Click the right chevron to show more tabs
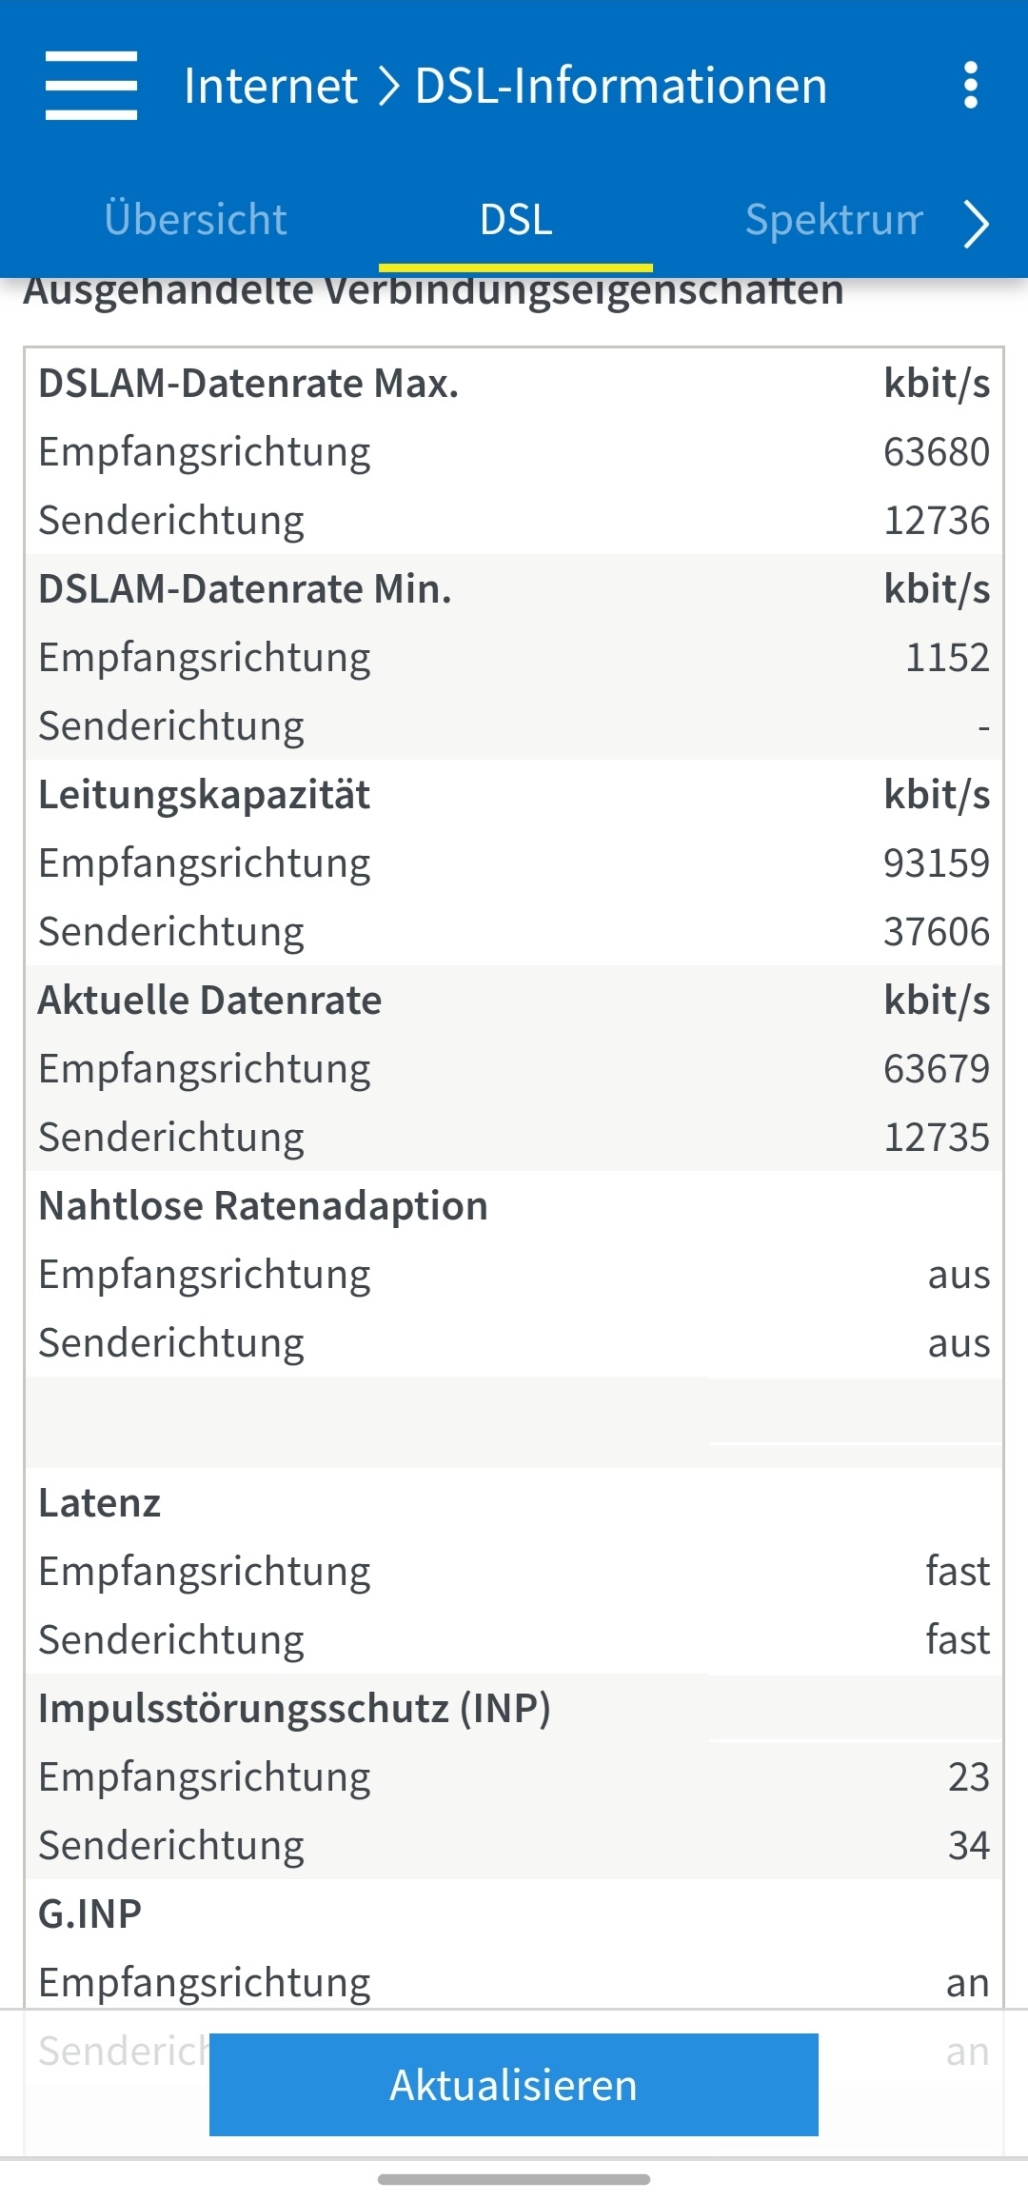This screenshot has height=2201, width=1028. pyautogui.click(x=977, y=224)
